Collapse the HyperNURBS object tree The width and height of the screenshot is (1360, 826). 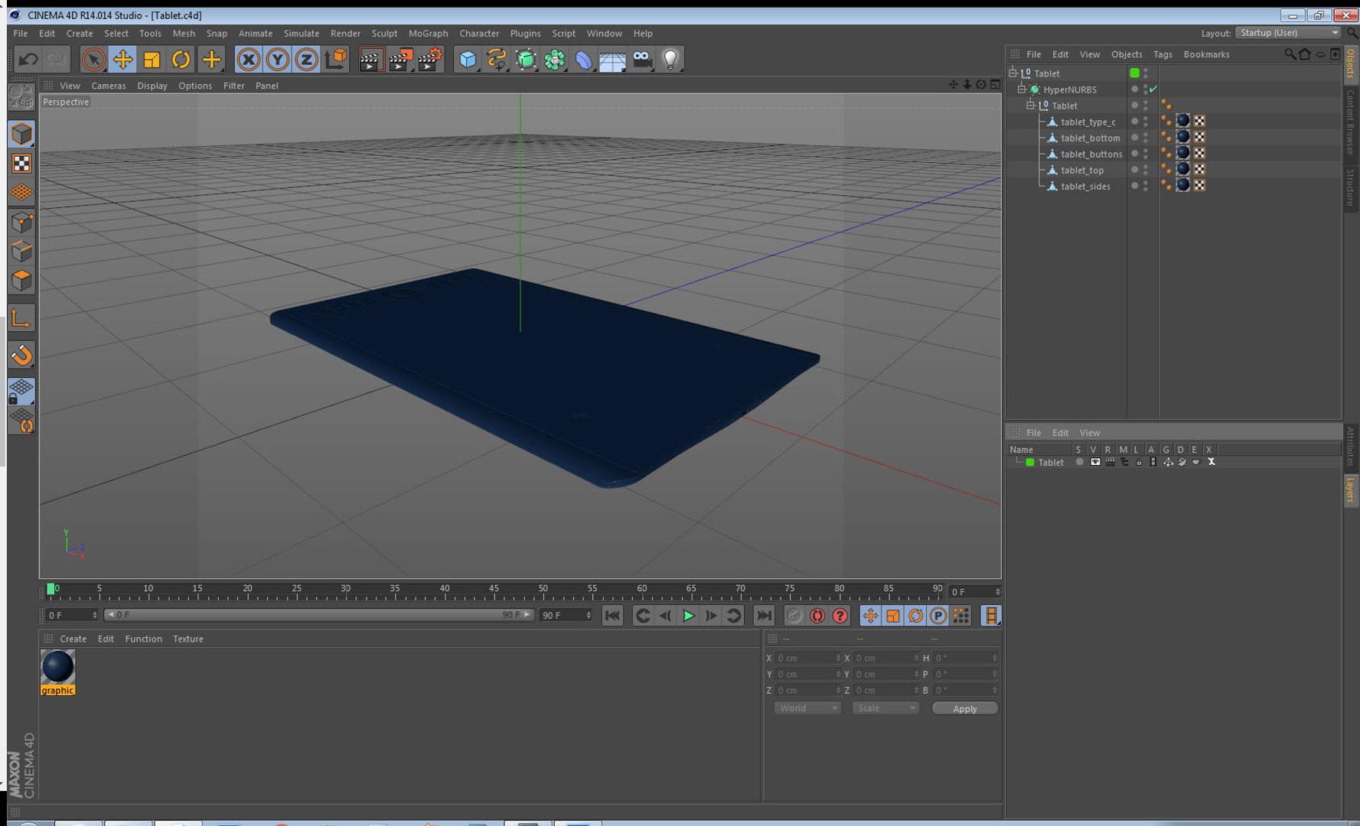tap(1022, 89)
